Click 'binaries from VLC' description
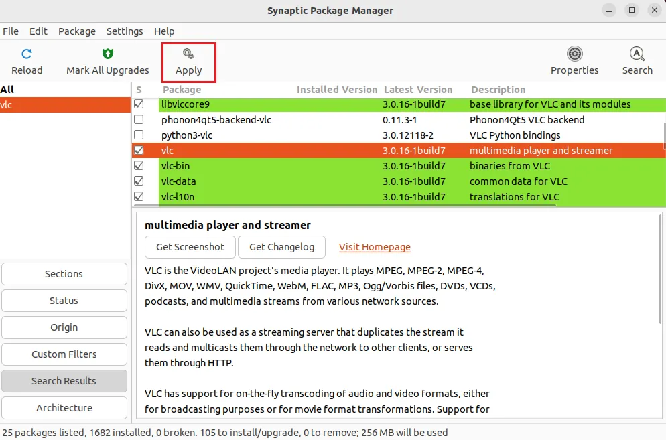The image size is (666, 440). pos(510,165)
